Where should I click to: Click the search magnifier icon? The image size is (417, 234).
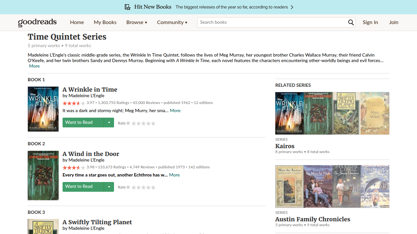tap(351, 22)
